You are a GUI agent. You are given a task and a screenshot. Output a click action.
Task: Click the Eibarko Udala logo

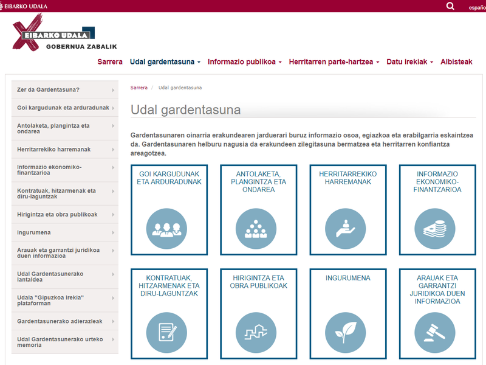click(x=64, y=33)
